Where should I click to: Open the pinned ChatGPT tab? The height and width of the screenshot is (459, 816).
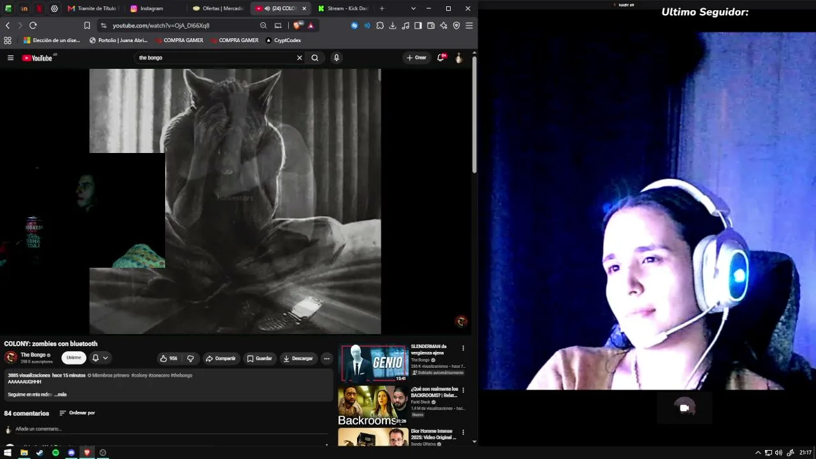[x=54, y=8]
